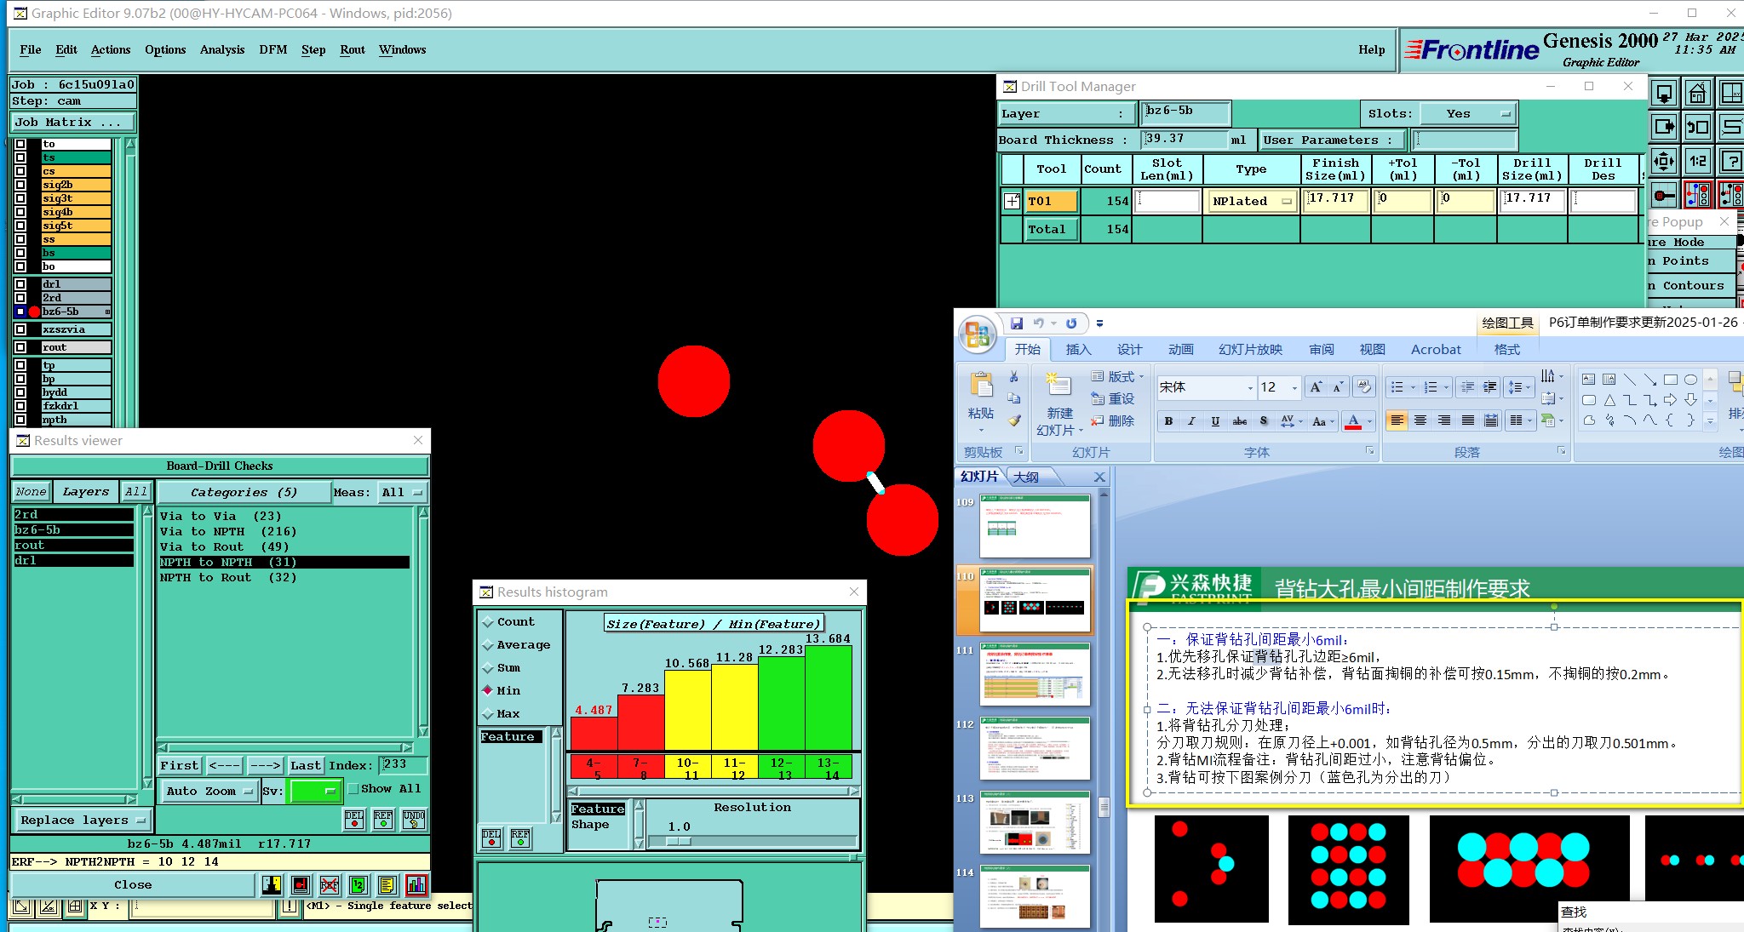Click the crossed-out REF icon
The image size is (1744, 932).
pos(330,885)
